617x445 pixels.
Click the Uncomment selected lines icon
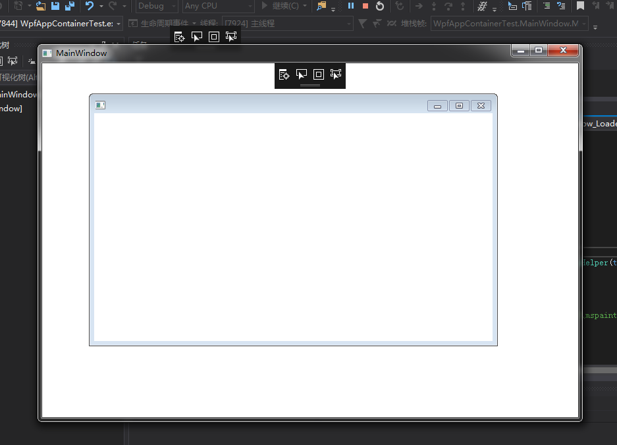click(x=561, y=6)
